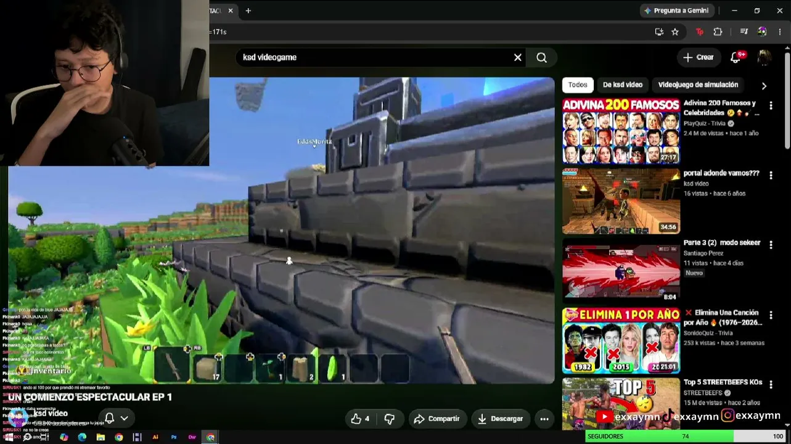Open the Chrome extensions puzzle menu

tap(718, 31)
